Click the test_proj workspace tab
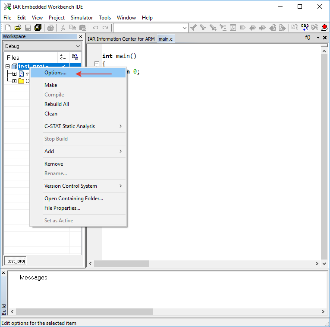 (16, 261)
